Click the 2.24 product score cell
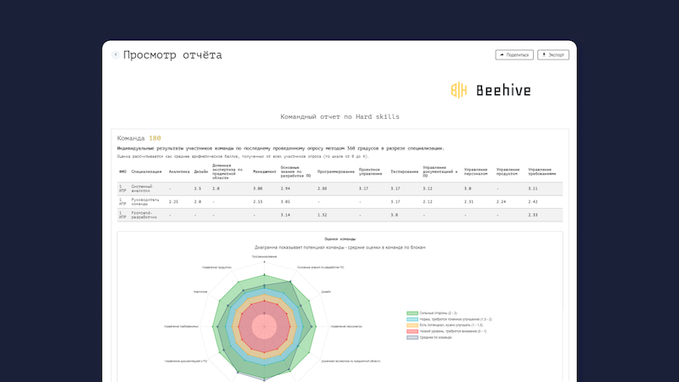The height and width of the screenshot is (382, 679). [x=501, y=202]
